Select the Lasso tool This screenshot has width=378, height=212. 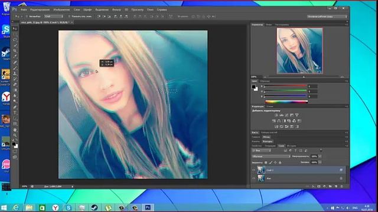click(15, 39)
